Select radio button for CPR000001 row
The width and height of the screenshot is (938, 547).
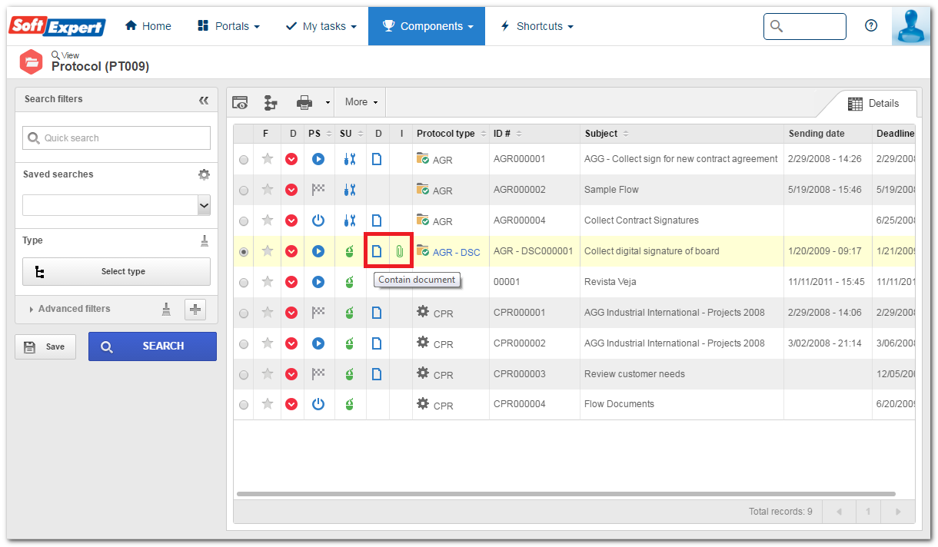(244, 313)
